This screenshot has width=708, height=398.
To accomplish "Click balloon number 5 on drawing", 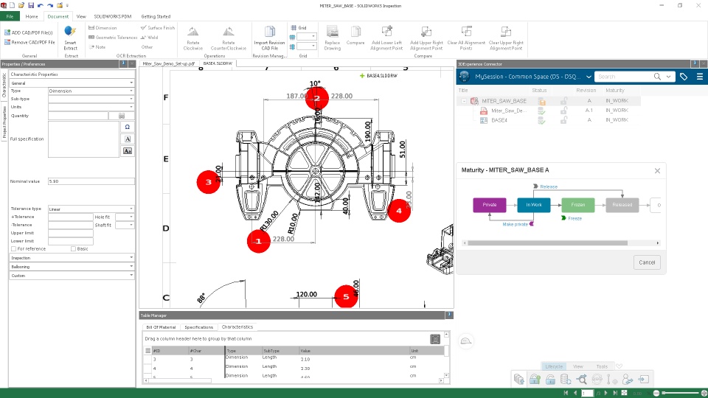I will (x=346, y=296).
